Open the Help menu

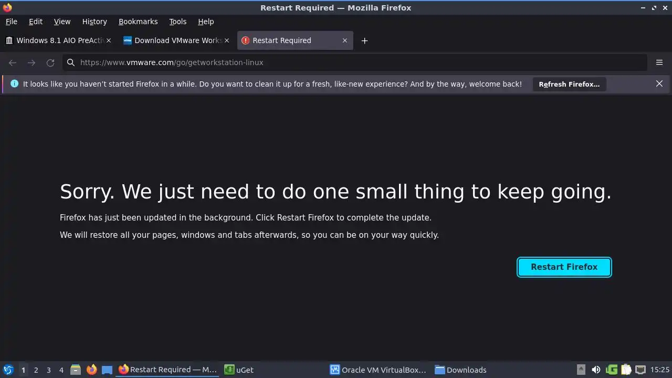click(x=206, y=22)
